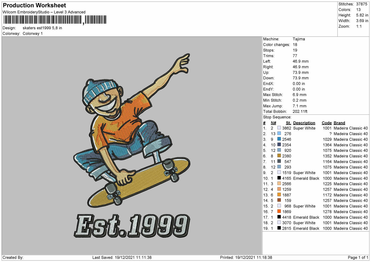Click the 'N#' column header
Viewport: 371px width, 262px height.
coord(273,123)
